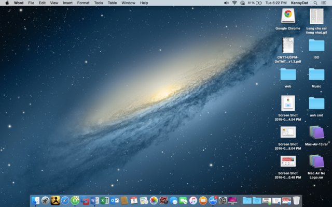Viewport: 332px width, 207px height.
Task: Launch Launchpad rocket icon in Dock
Action: coord(45,200)
